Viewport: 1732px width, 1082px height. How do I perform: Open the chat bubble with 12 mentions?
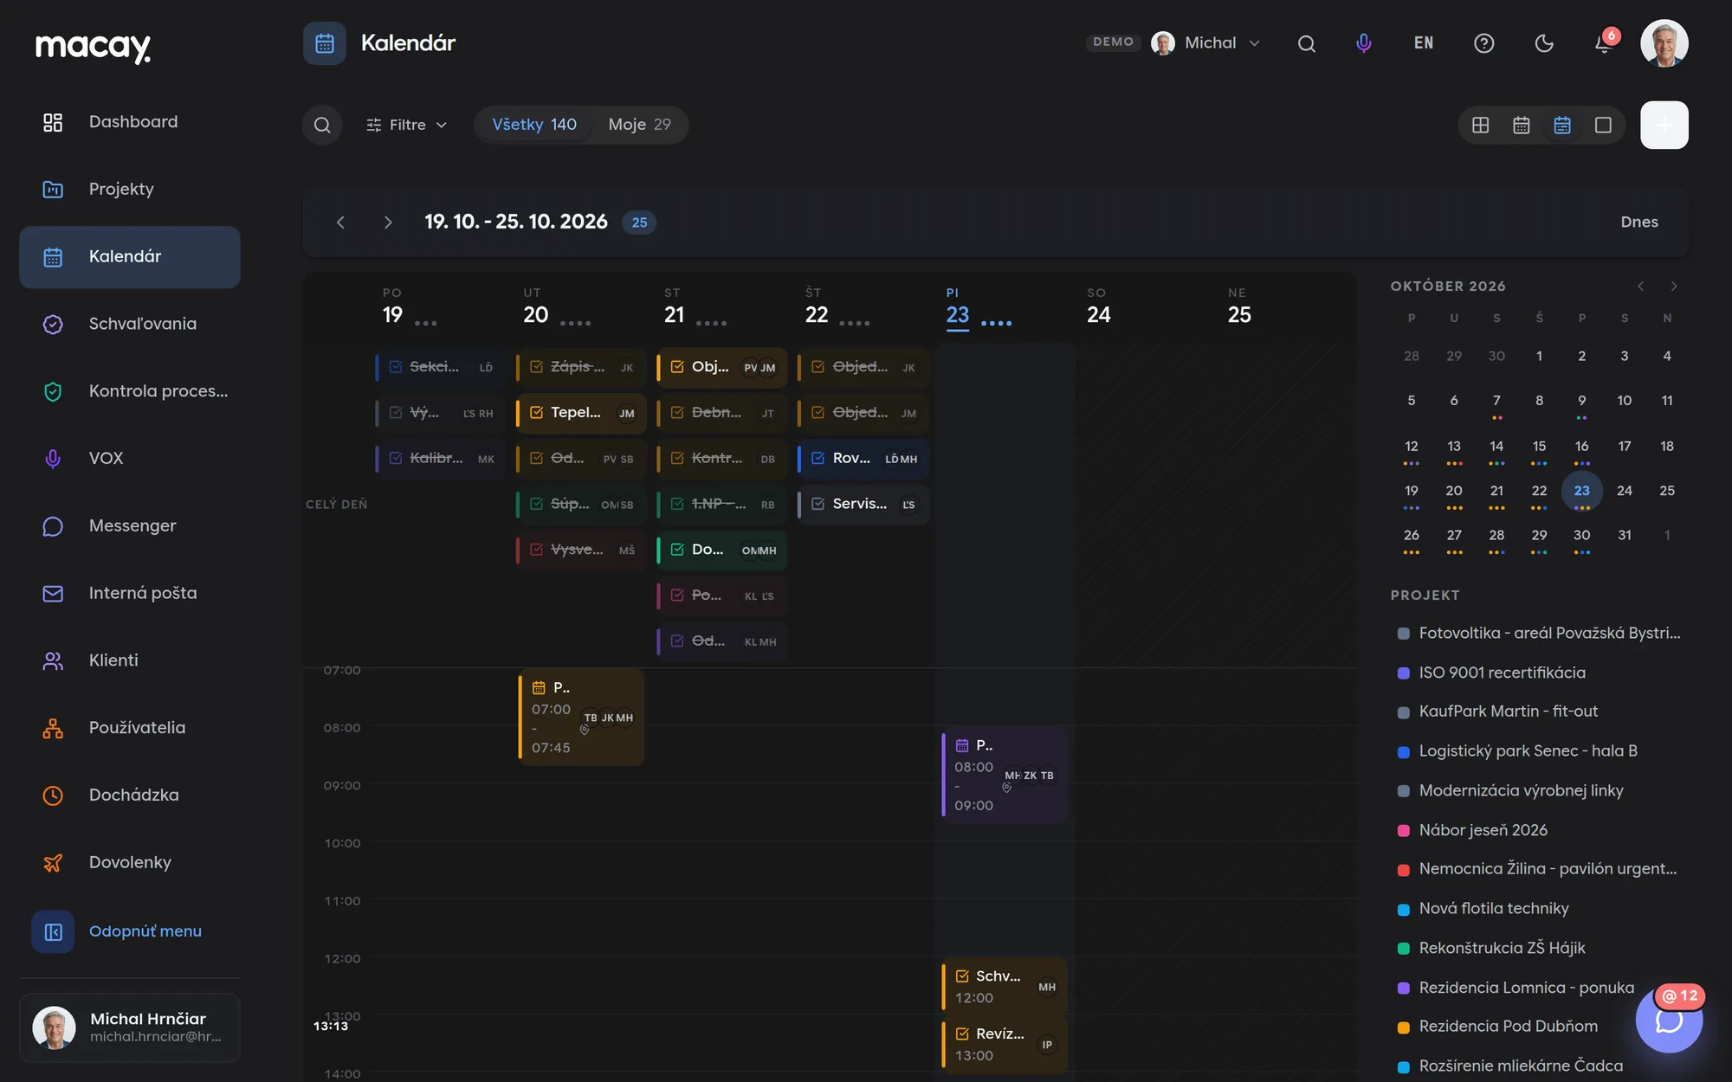point(1669,1021)
